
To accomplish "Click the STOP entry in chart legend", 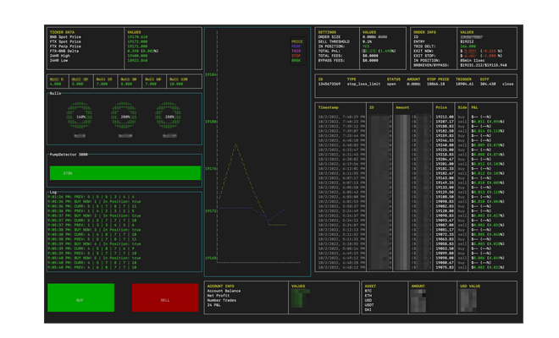I will click(296, 56).
